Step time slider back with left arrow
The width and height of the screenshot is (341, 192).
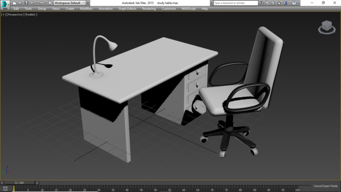click(2, 183)
